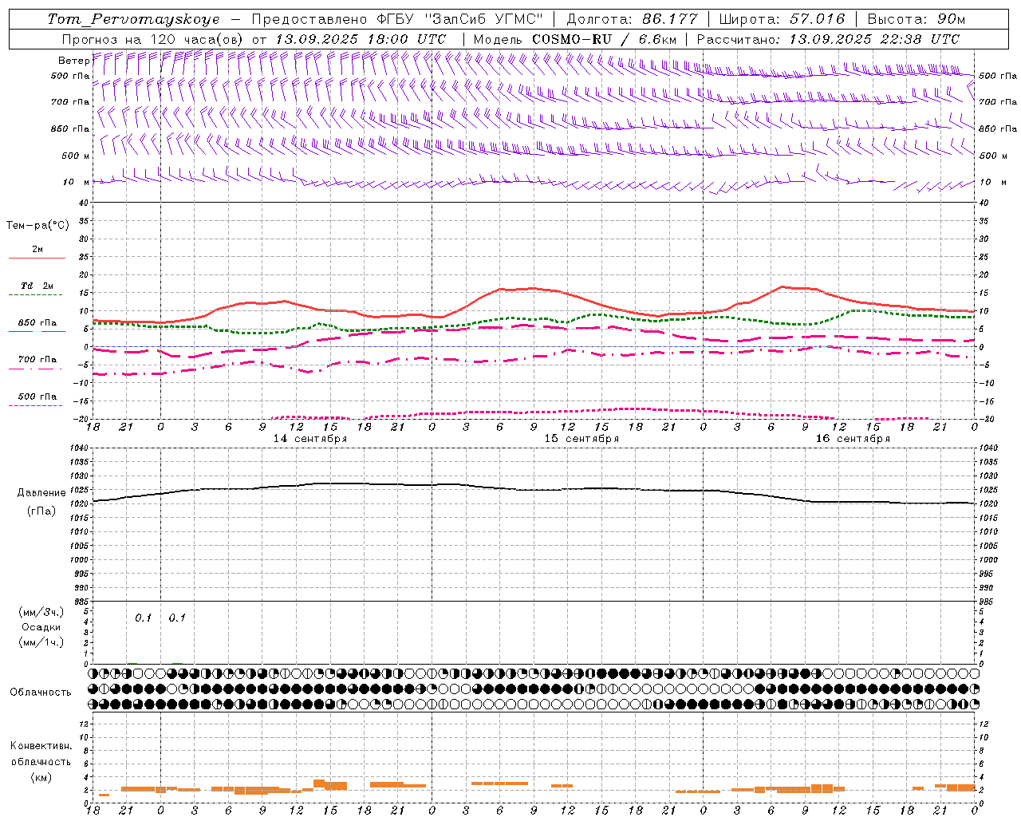Click the Осадки precipitation label
This screenshot has height=817, width=1021.
[x=41, y=627]
